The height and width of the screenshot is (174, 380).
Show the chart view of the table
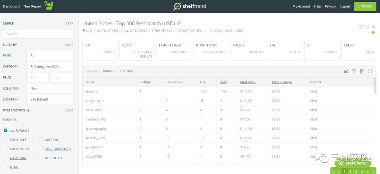pyautogui.click(x=346, y=71)
